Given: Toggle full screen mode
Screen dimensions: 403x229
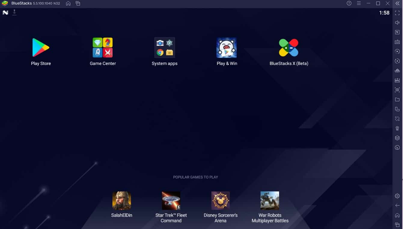Looking at the screenshot, I should click(397, 13).
